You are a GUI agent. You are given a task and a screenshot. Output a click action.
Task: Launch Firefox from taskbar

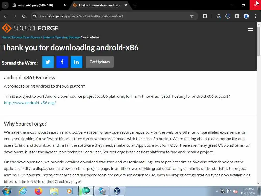point(38,191)
